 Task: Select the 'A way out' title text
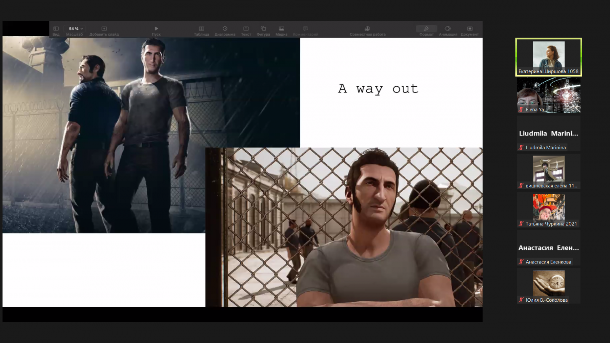[x=378, y=89]
